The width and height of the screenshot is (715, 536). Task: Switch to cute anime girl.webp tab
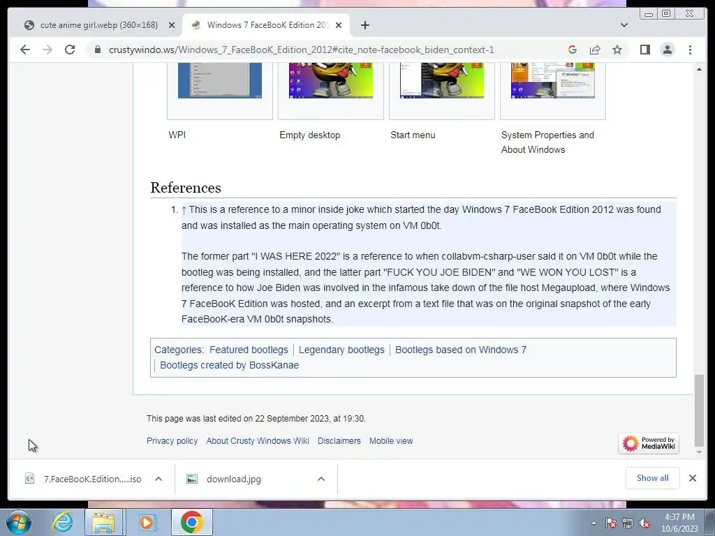(x=99, y=25)
